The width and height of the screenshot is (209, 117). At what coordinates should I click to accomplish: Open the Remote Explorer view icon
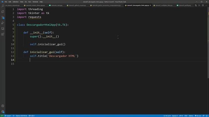tap(3, 29)
